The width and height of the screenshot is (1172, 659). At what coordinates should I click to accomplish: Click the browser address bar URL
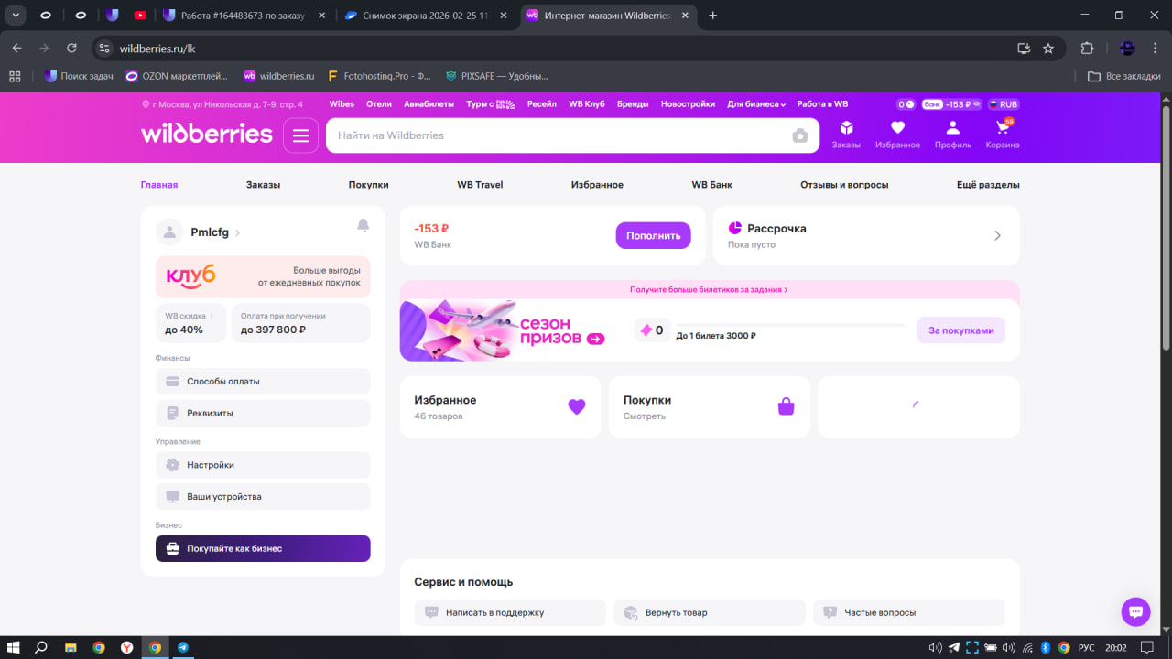tap(157, 49)
